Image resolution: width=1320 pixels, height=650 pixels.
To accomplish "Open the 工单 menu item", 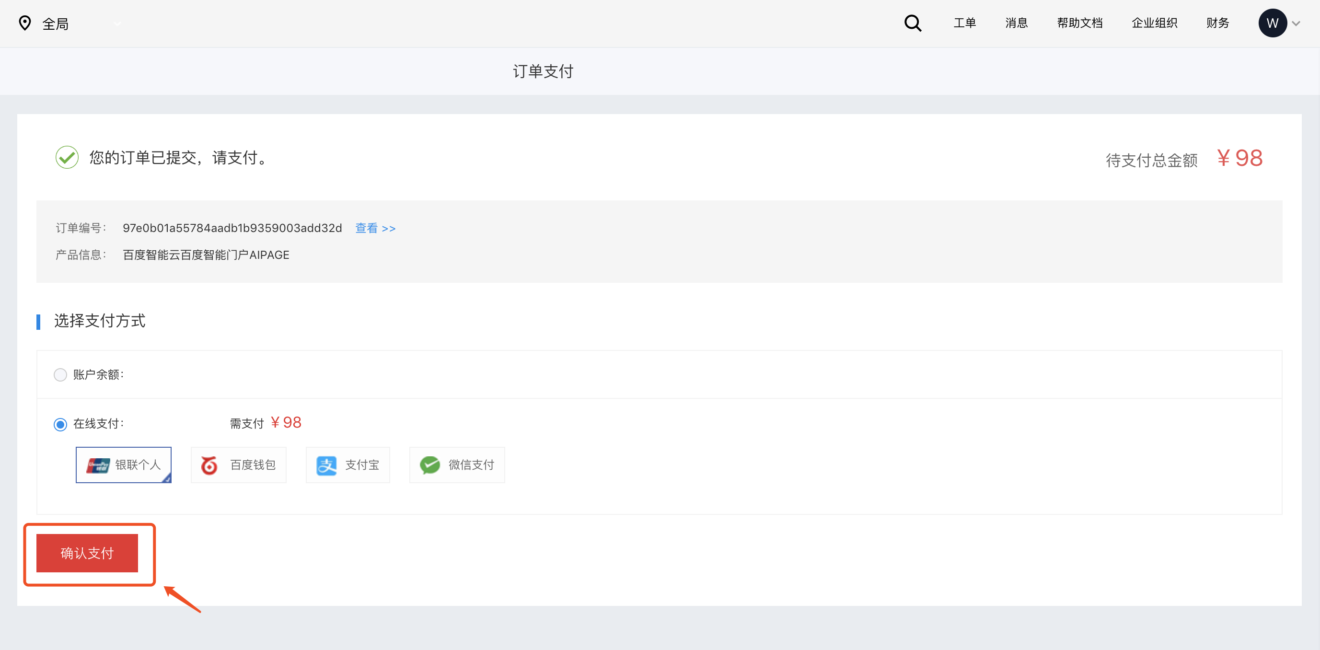I will (964, 23).
